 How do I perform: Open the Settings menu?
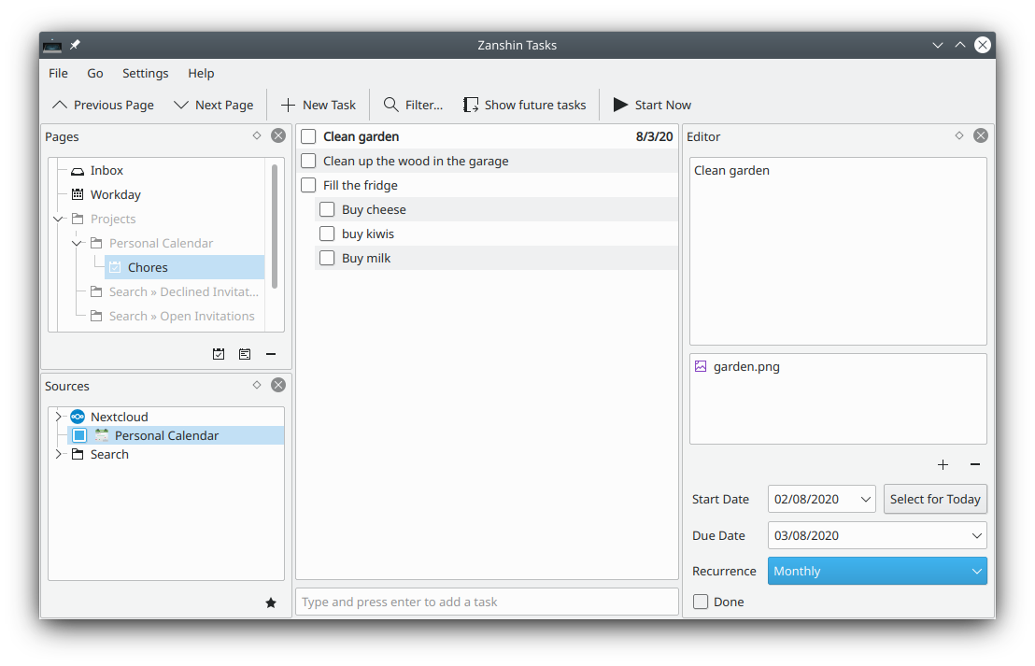[145, 73]
